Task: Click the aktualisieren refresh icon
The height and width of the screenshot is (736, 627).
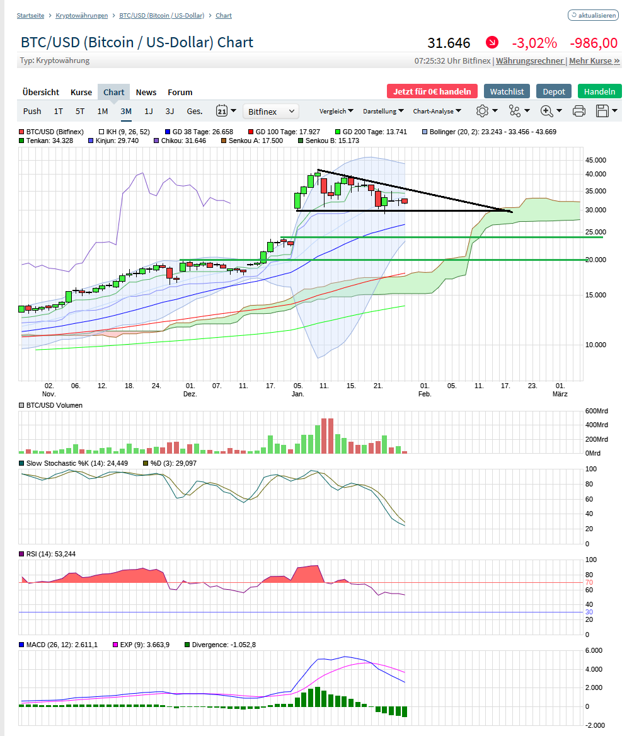Action: (592, 15)
